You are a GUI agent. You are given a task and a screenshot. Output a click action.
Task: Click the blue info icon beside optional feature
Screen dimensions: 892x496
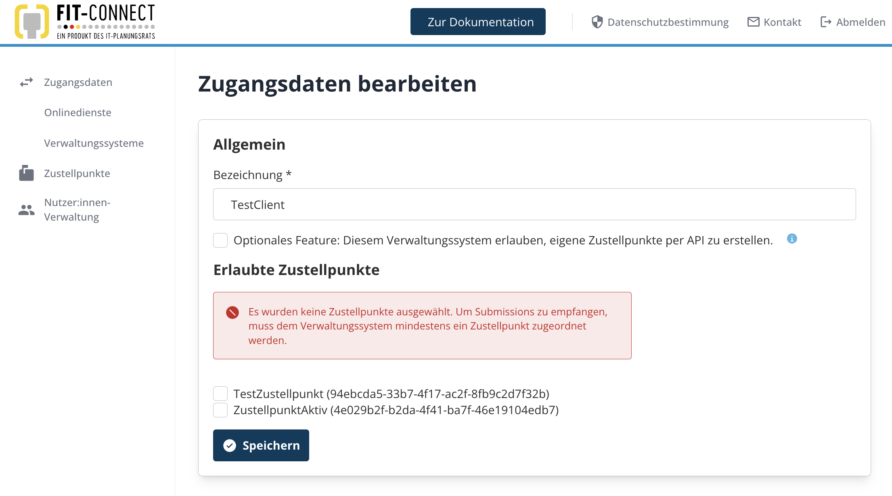pos(792,239)
